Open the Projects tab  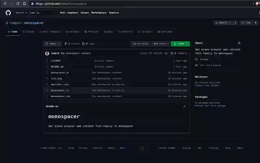91,32
